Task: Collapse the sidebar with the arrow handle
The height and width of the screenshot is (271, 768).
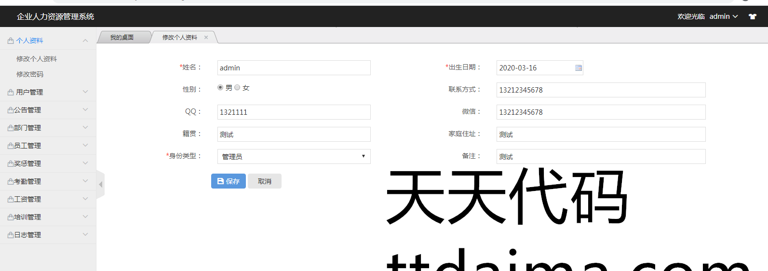Action: pyautogui.click(x=100, y=185)
